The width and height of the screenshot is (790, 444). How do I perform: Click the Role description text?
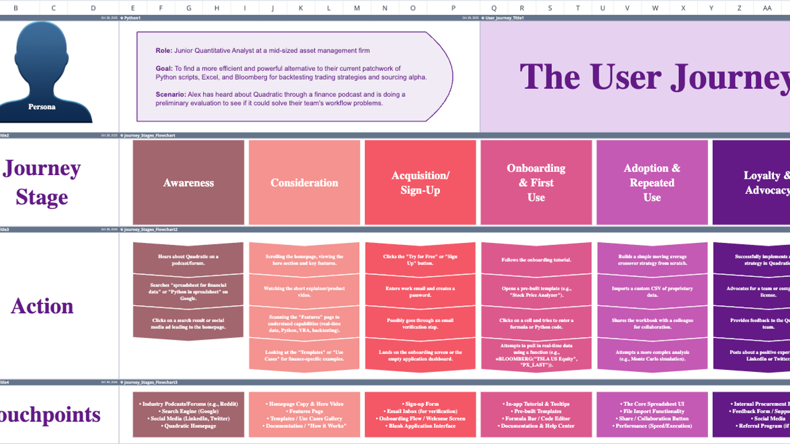click(262, 51)
